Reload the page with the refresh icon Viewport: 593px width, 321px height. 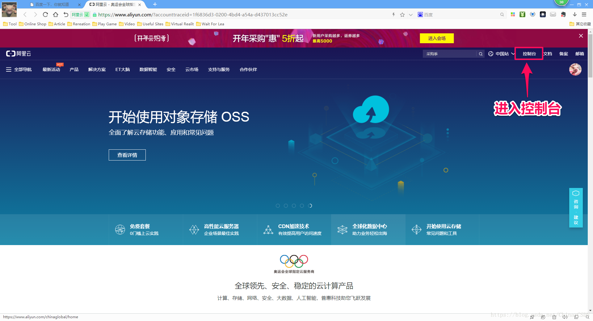coord(45,15)
